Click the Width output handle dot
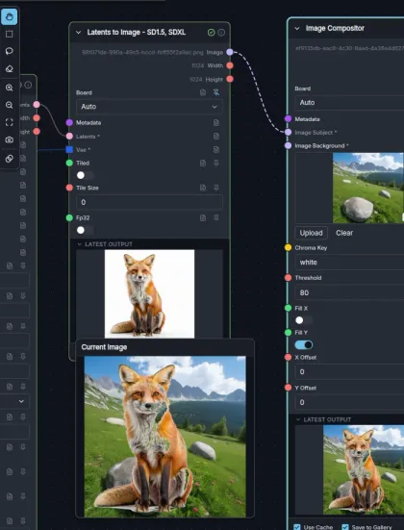Viewport: 404px width, 530px height. point(230,65)
